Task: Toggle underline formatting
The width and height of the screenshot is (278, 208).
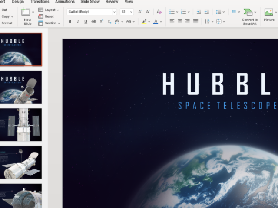Action: [x=86, y=21]
